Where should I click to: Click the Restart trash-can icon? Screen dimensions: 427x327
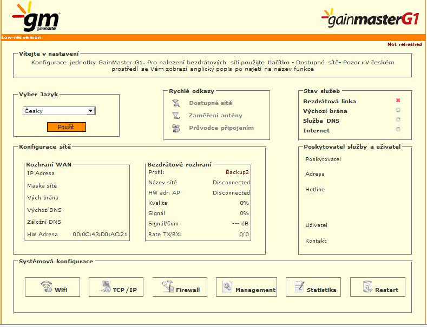[x=367, y=288]
